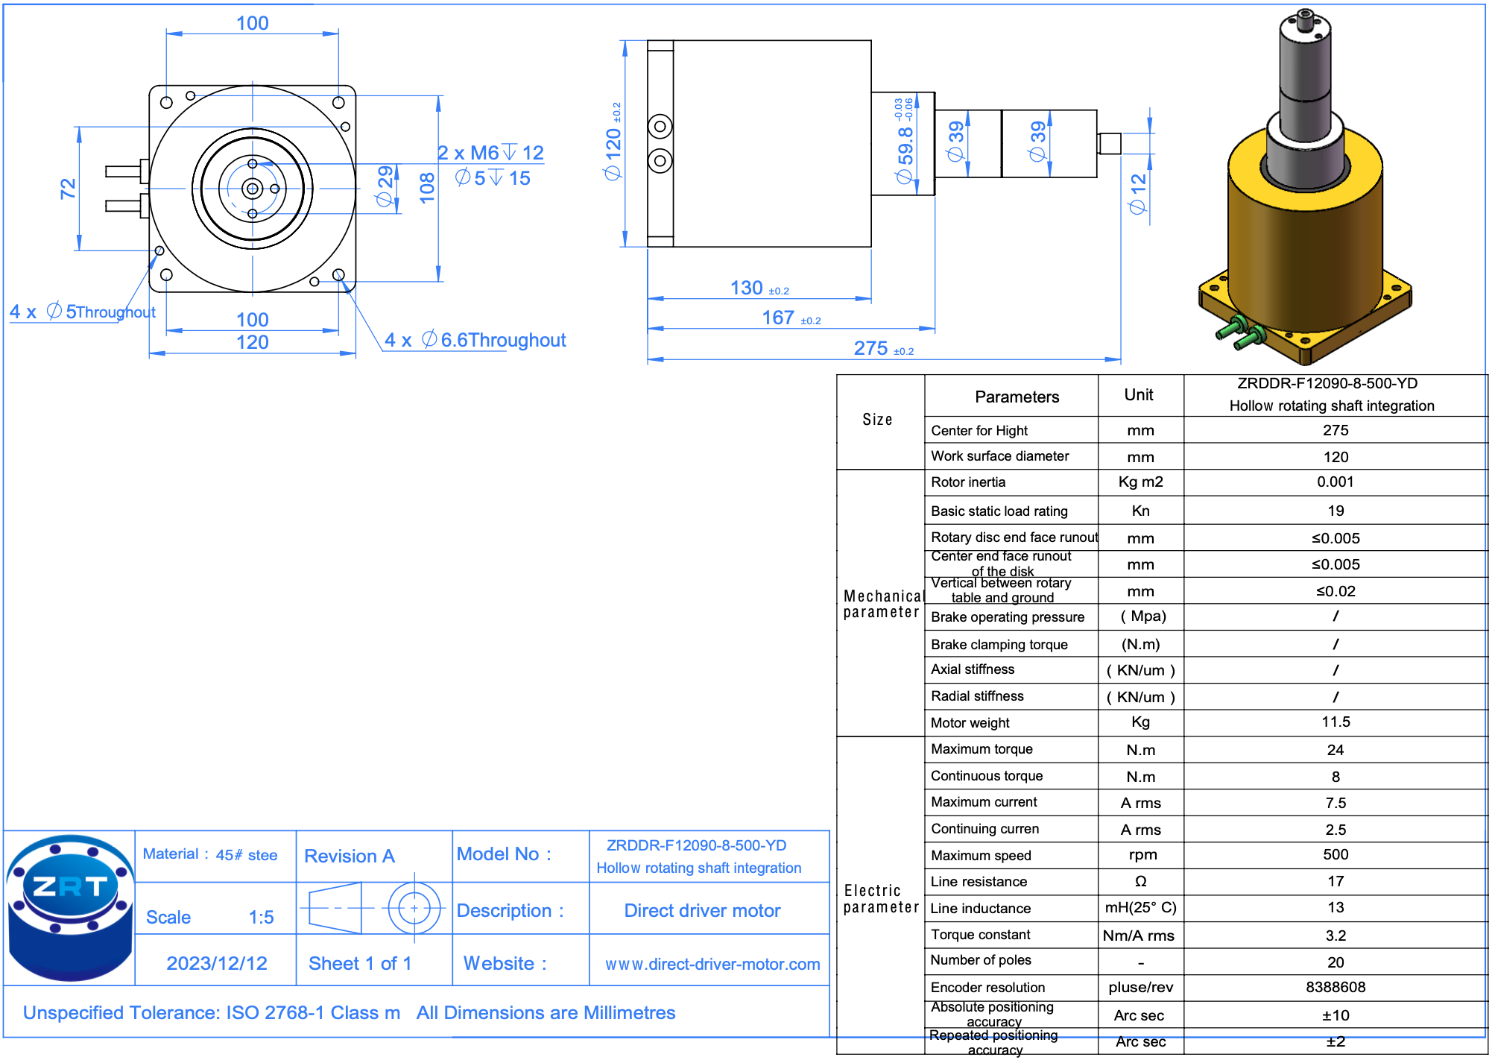Select the 130 ±0.2 length dimension
The image size is (1492, 1060).
[x=759, y=288]
